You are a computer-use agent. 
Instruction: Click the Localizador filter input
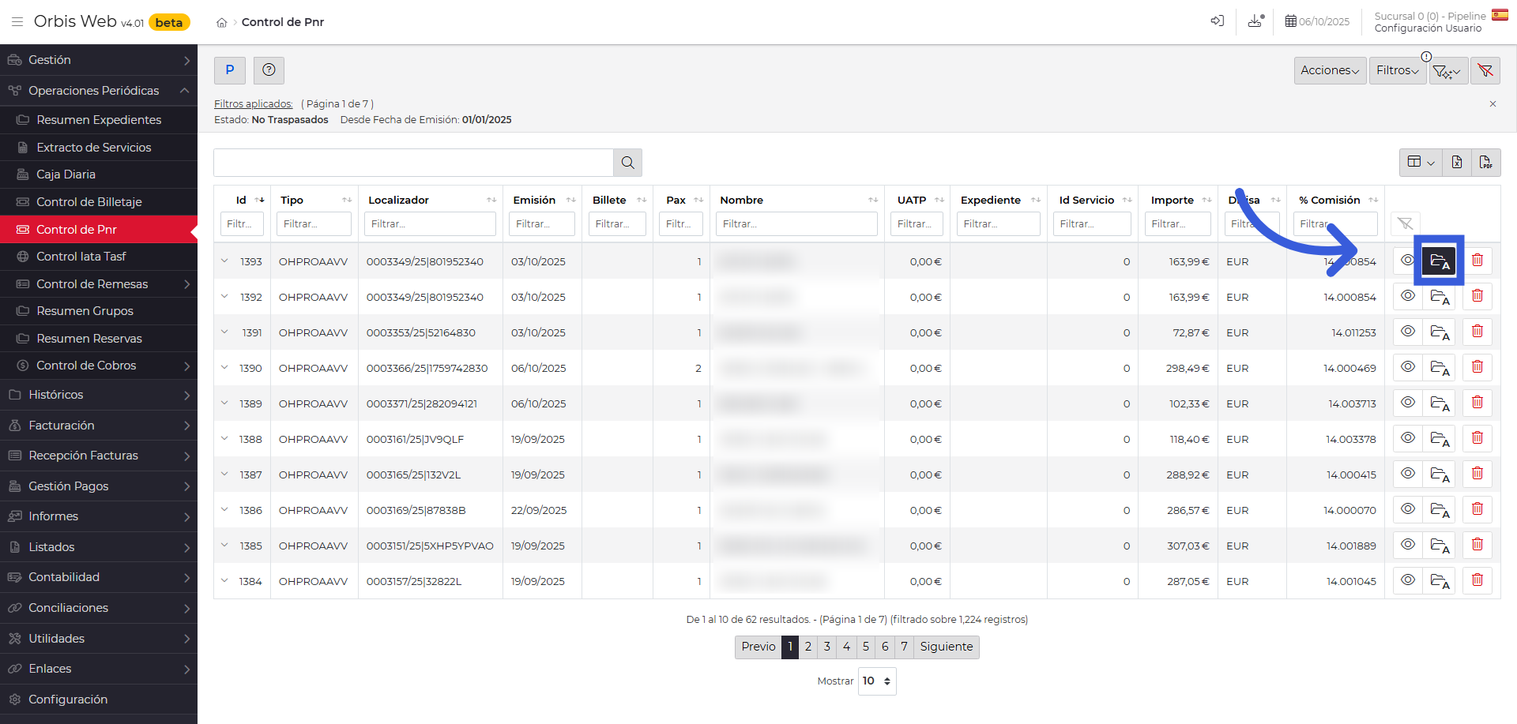point(430,224)
